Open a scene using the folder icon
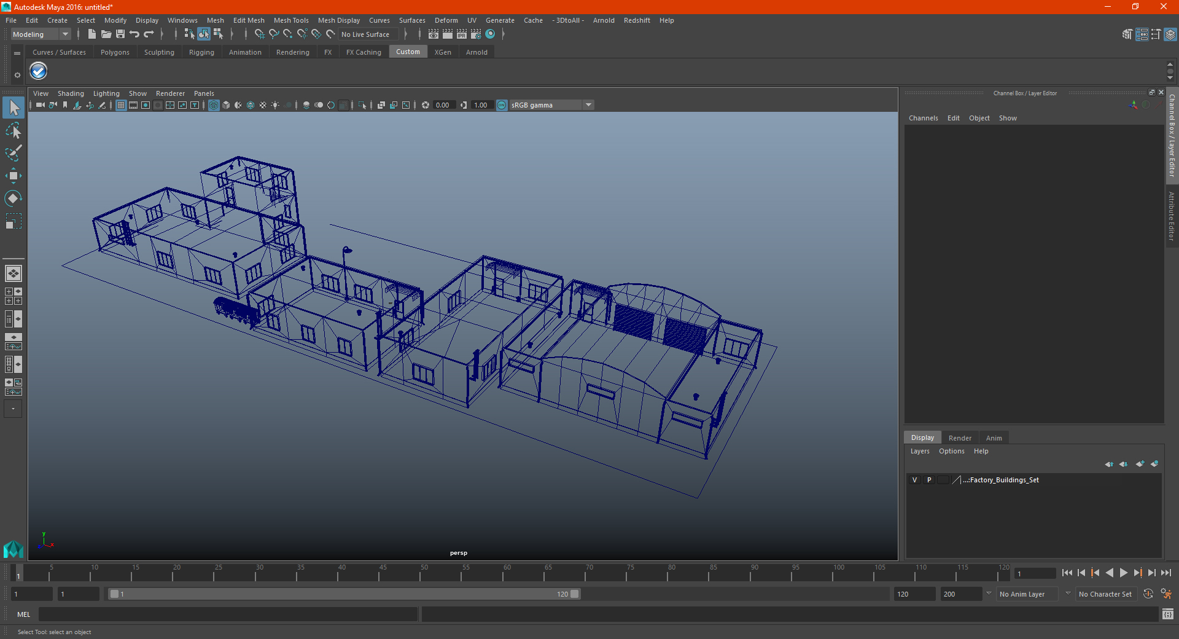1179x639 pixels. pos(106,34)
